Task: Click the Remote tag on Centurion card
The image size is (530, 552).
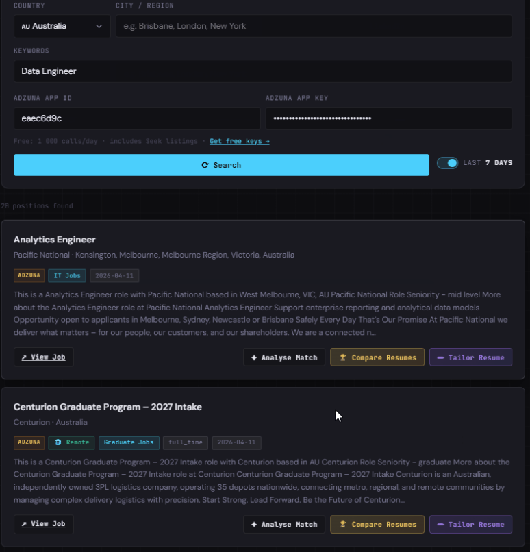Action: point(71,442)
